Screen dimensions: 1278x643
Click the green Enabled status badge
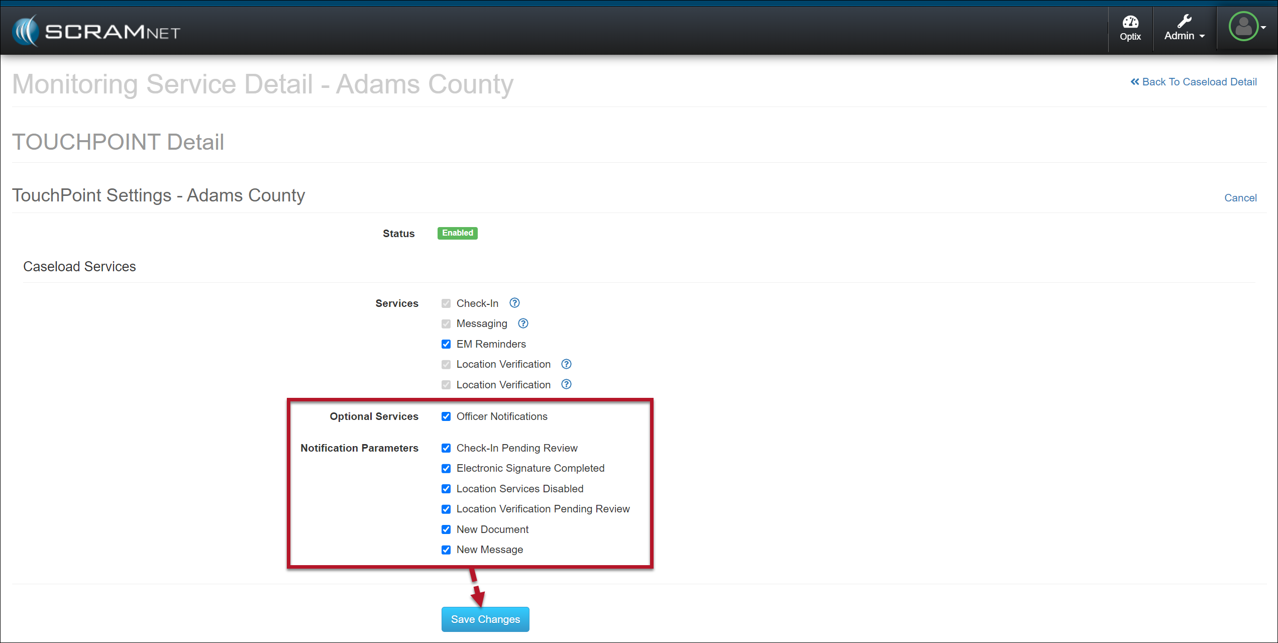[x=457, y=233]
